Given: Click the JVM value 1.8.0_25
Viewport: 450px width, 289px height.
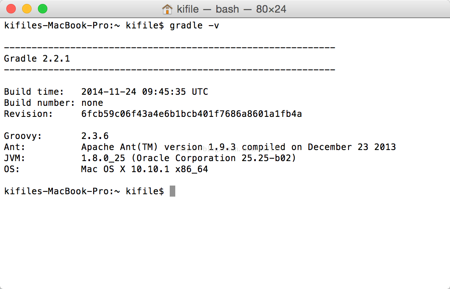Looking at the screenshot, I should 103,158.
